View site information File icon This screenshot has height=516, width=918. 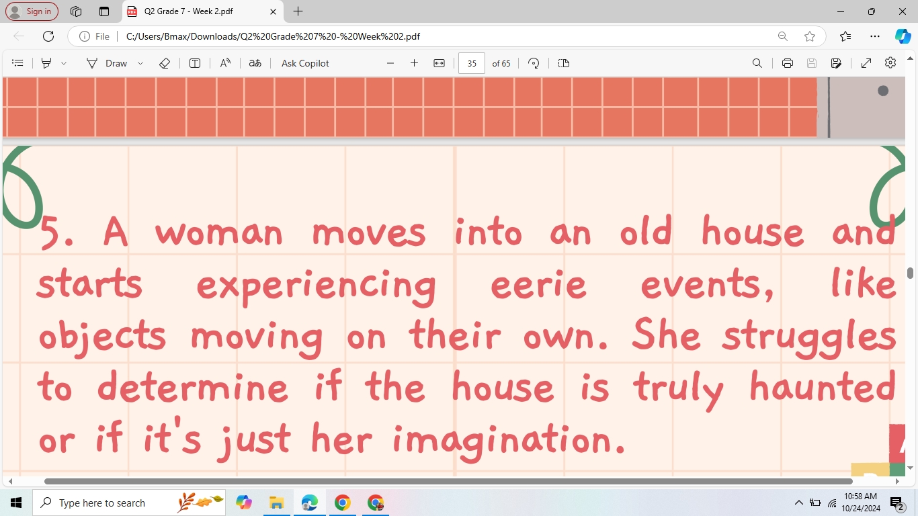pos(94,36)
